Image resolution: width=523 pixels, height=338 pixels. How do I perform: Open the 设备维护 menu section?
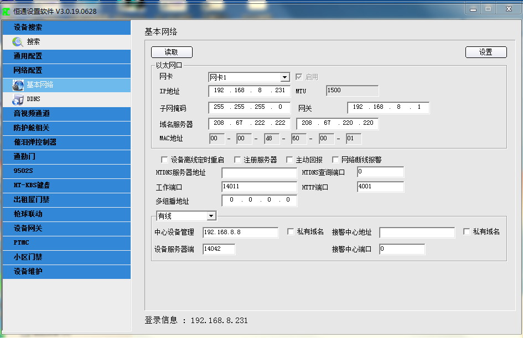(x=66, y=272)
